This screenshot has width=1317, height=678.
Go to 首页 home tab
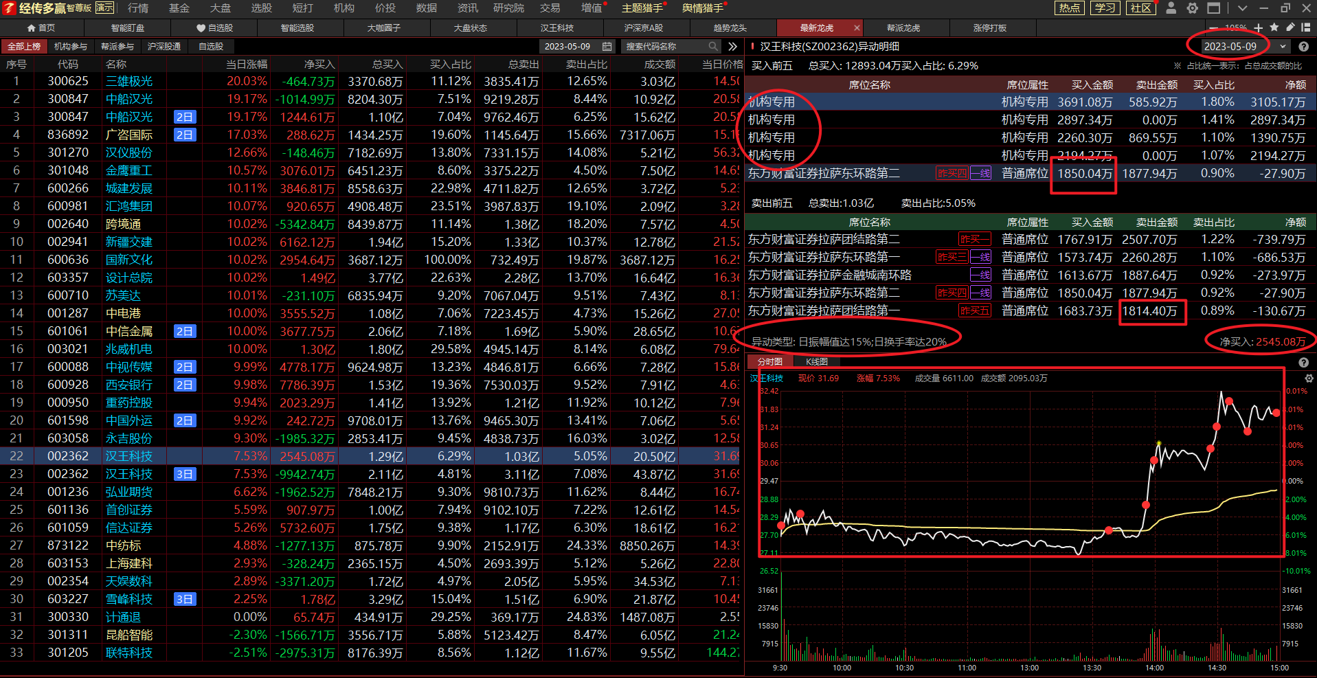coord(41,27)
